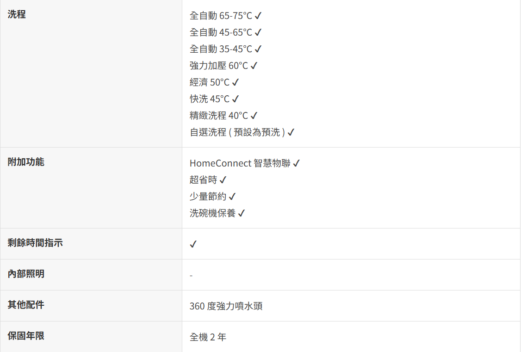Click the checkmark beside 全自動 65-75°C

pos(258,16)
